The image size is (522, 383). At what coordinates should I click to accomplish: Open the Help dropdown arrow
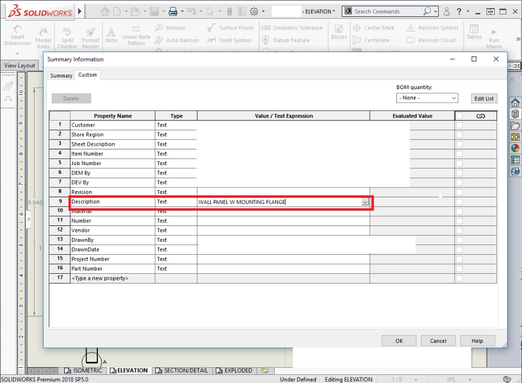pyautogui.click(x=468, y=11)
